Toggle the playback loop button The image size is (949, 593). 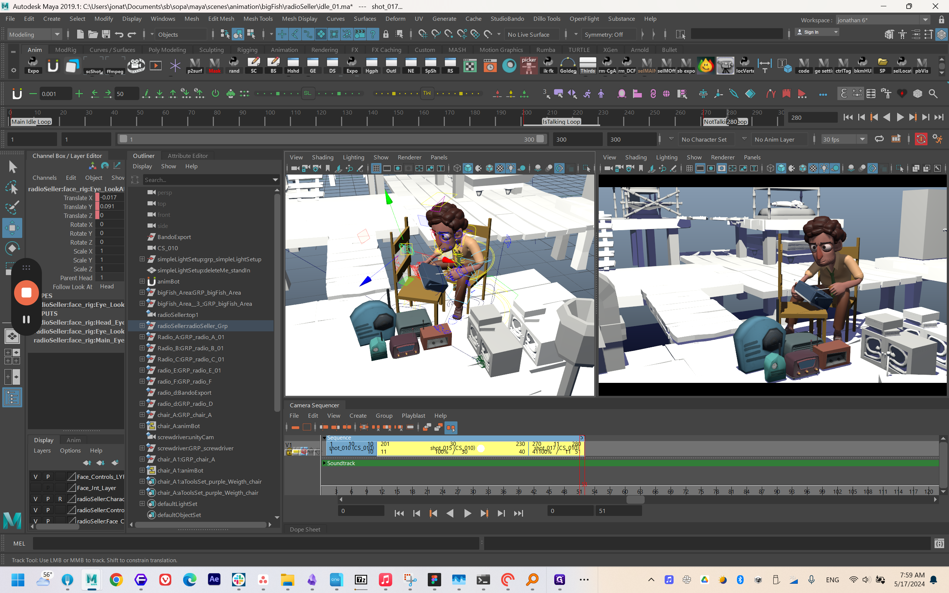tap(879, 139)
